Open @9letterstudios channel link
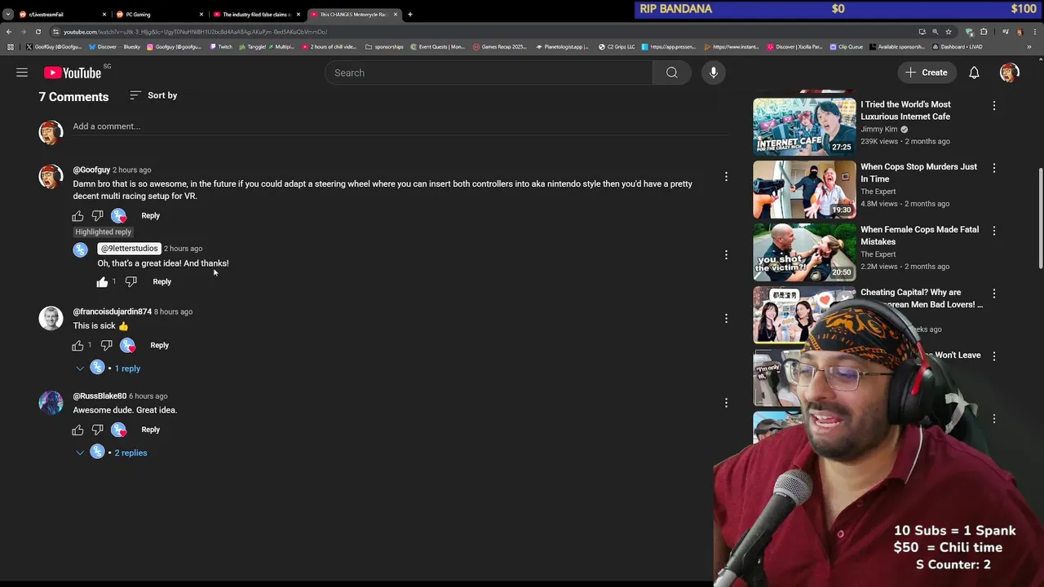 tap(129, 249)
